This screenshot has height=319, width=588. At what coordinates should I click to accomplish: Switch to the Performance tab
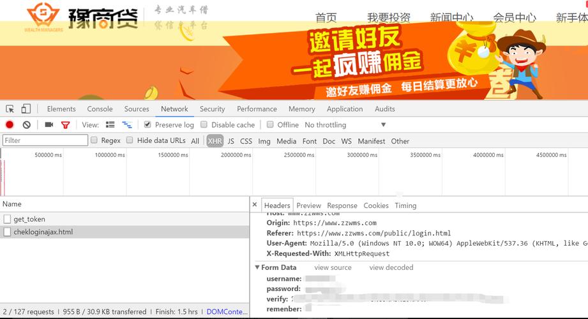(x=257, y=108)
